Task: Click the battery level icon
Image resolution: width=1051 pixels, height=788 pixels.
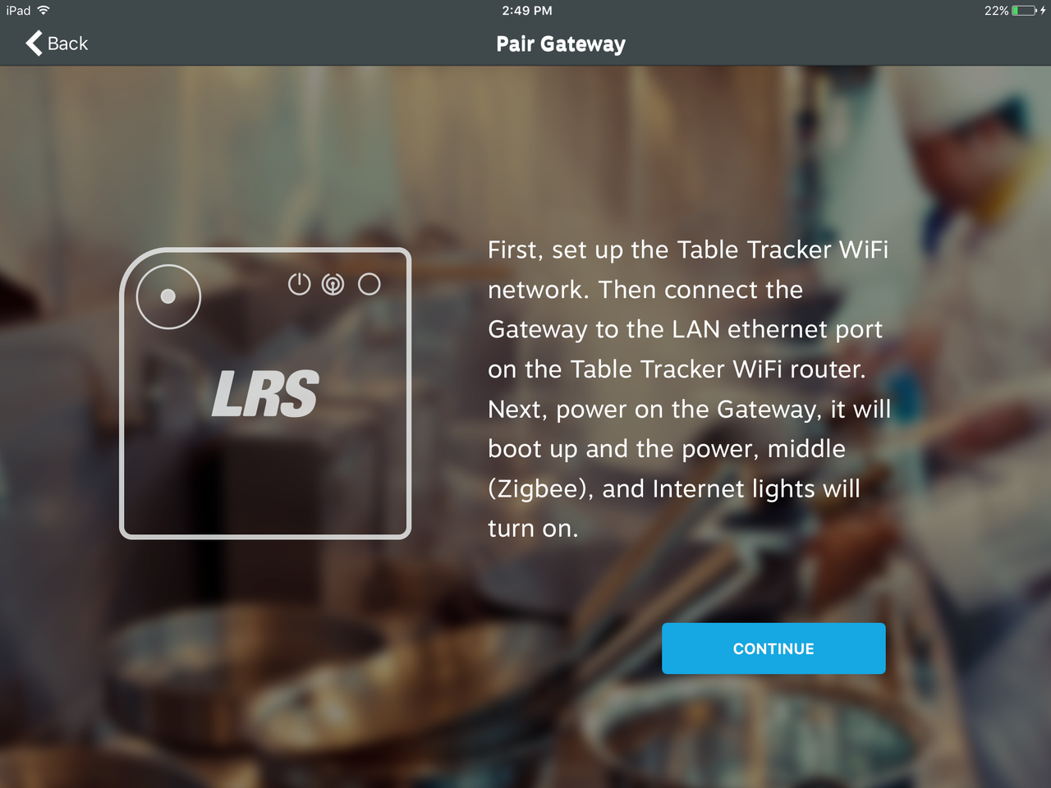Action: (x=1024, y=11)
